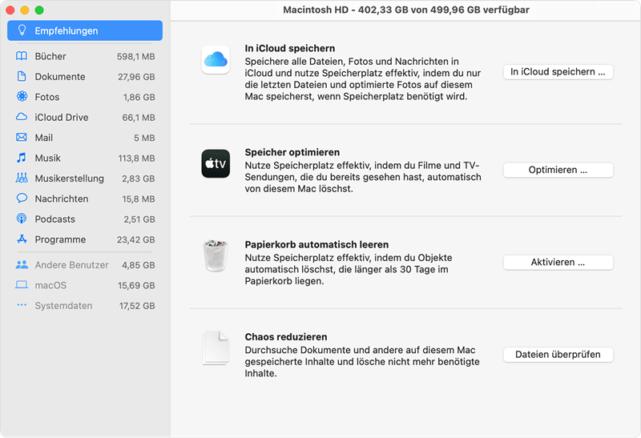The height and width of the screenshot is (438, 641).
Task: Click the App Store icon for Programme
Action: click(x=22, y=239)
